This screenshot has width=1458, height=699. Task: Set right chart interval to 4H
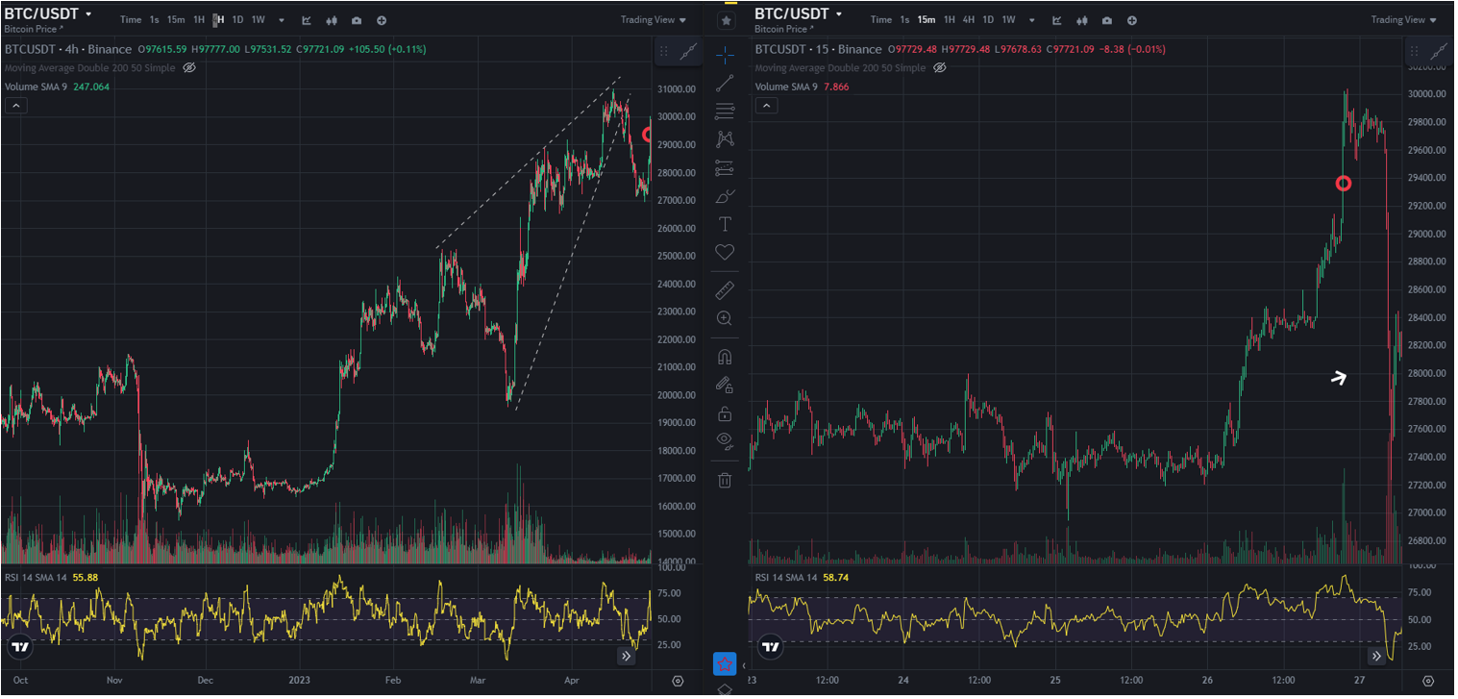pos(969,20)
